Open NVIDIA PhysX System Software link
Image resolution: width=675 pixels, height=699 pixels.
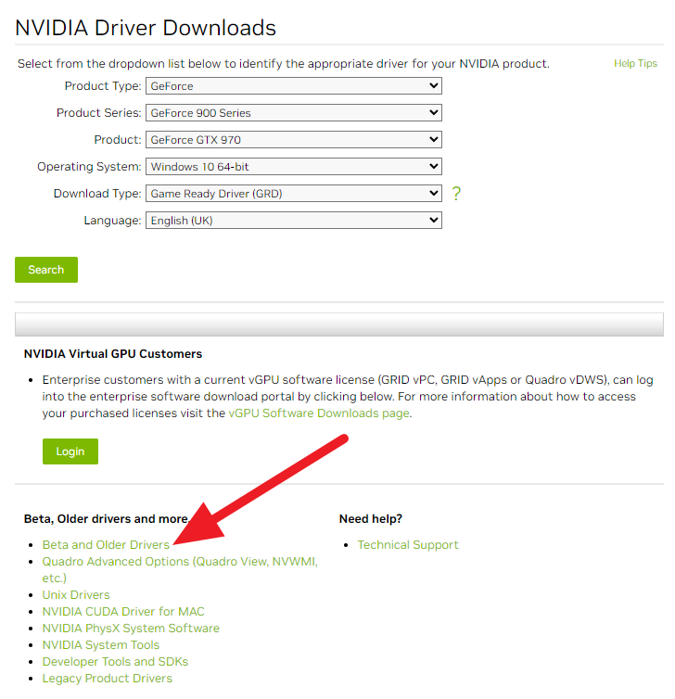click(x=131, y=629)
